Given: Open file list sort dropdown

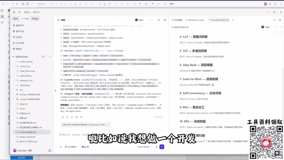Looking at the screenshot, I should (x=43, y=56).
